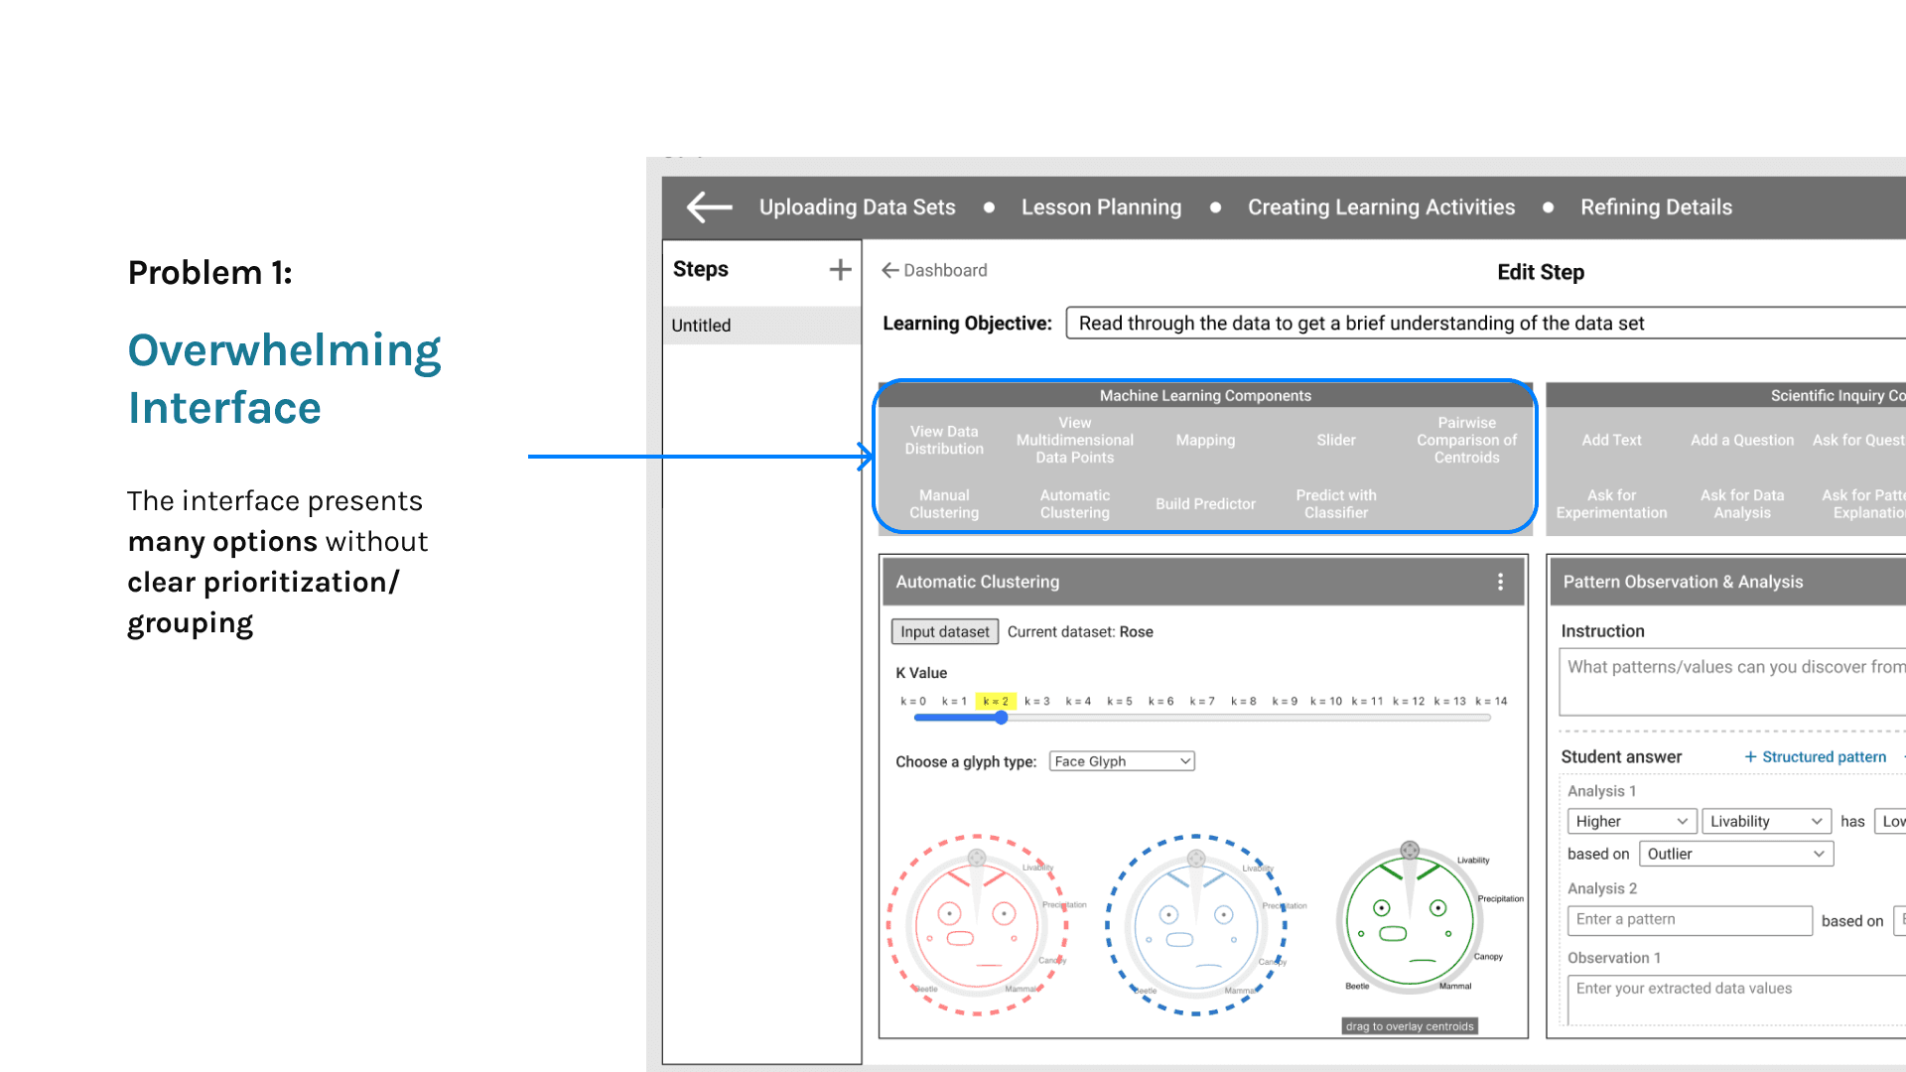This screenshot has height=1072, width=1906.
Task: Open the Face Glyph type dropdown
Action: (1122, 761)
